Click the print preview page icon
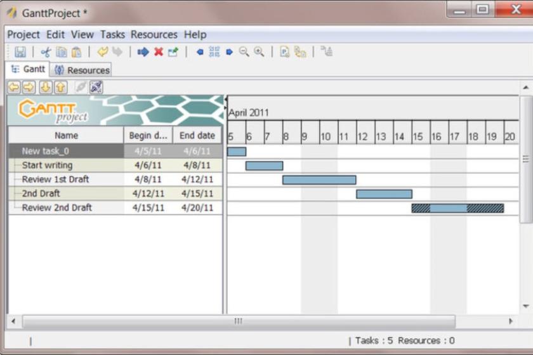Viewport: 533px width, 355px height. click(284, 51)
